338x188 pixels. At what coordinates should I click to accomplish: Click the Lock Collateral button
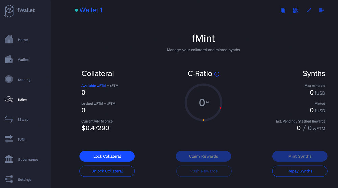pos(107,156)
